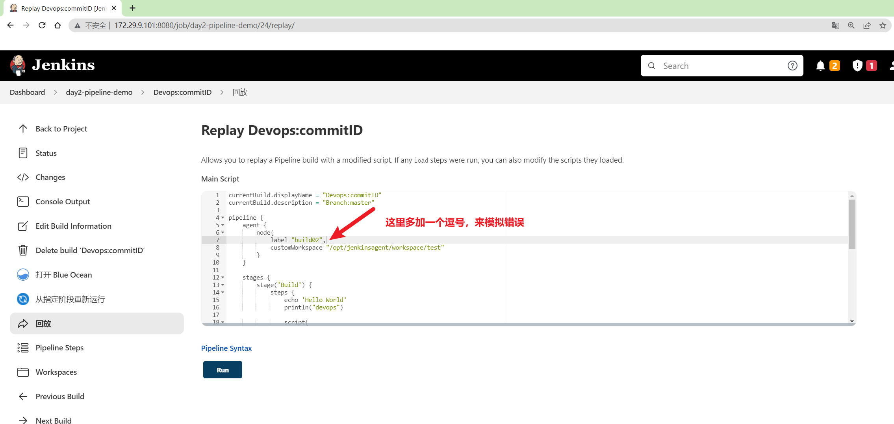Click the 回放 breadcrumb link

240,92
